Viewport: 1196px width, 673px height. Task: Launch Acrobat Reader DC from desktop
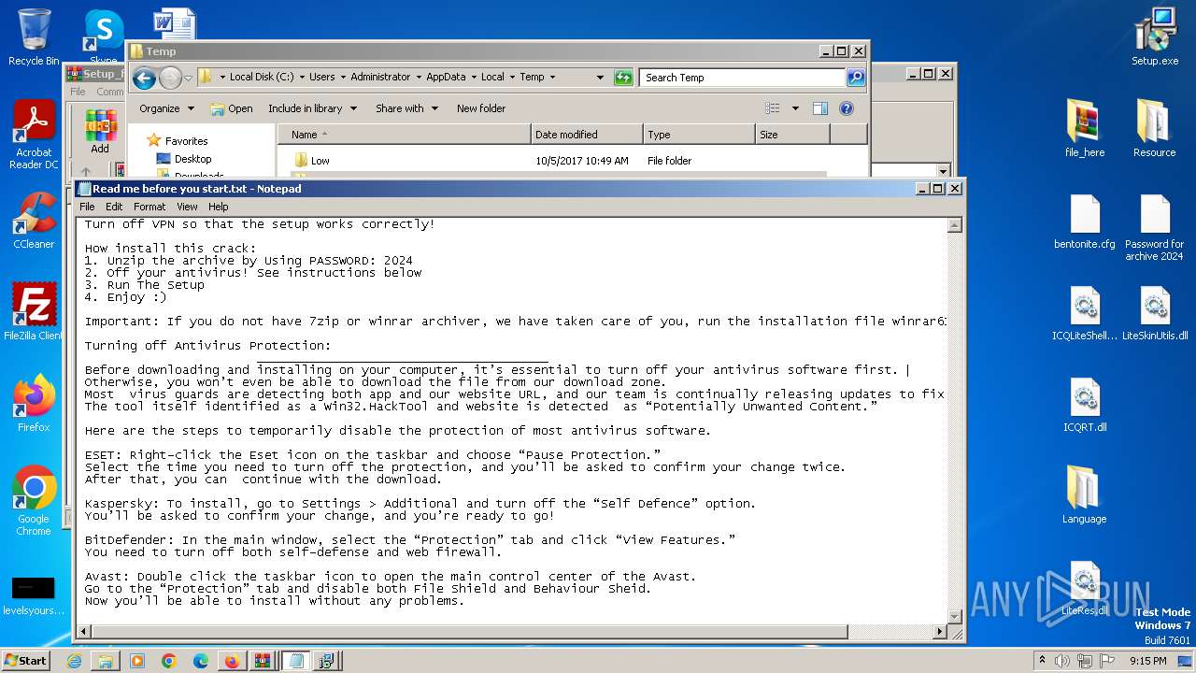(x=34, y=135)
